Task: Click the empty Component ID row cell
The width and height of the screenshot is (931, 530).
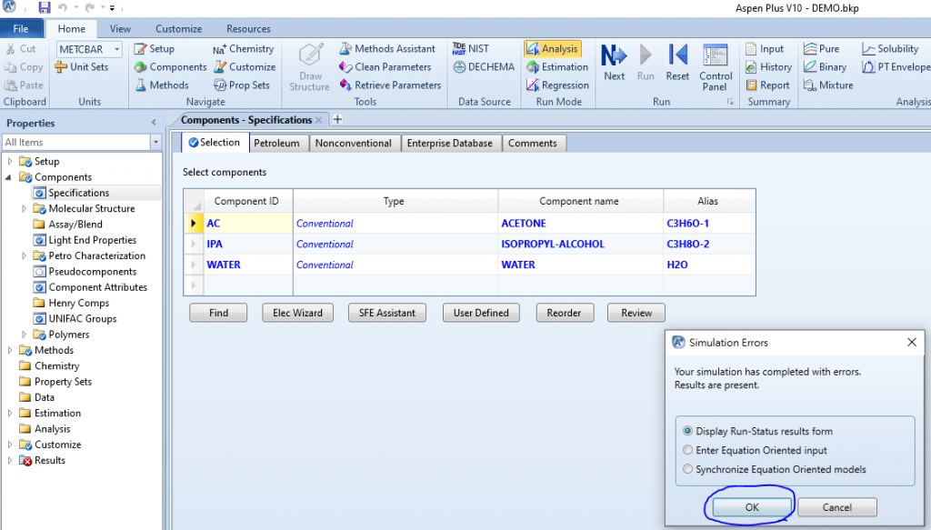Action: pyautogui.click(x=248, y=285)
